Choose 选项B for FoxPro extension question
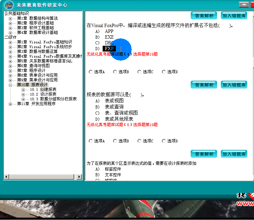The width and height of the screenshot is (254, 220). [x=115, y=72]
